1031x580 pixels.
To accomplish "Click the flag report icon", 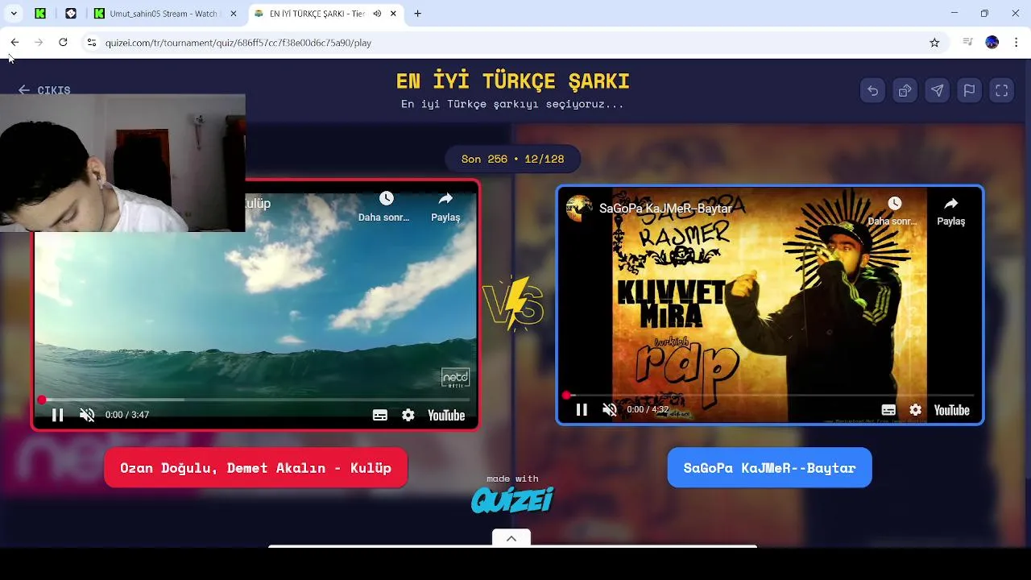I will (x=969, y=91).
